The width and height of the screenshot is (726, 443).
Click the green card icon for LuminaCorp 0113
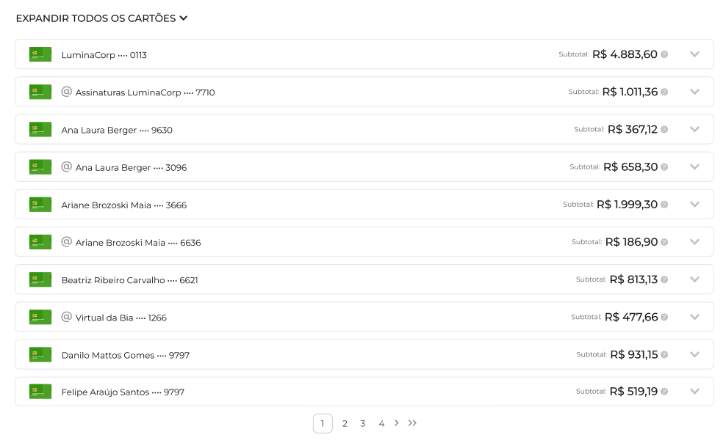point(40,54)
